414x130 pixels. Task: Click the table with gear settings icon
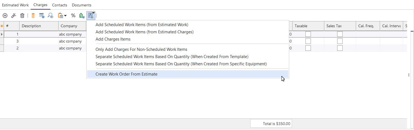click(42, 16)
